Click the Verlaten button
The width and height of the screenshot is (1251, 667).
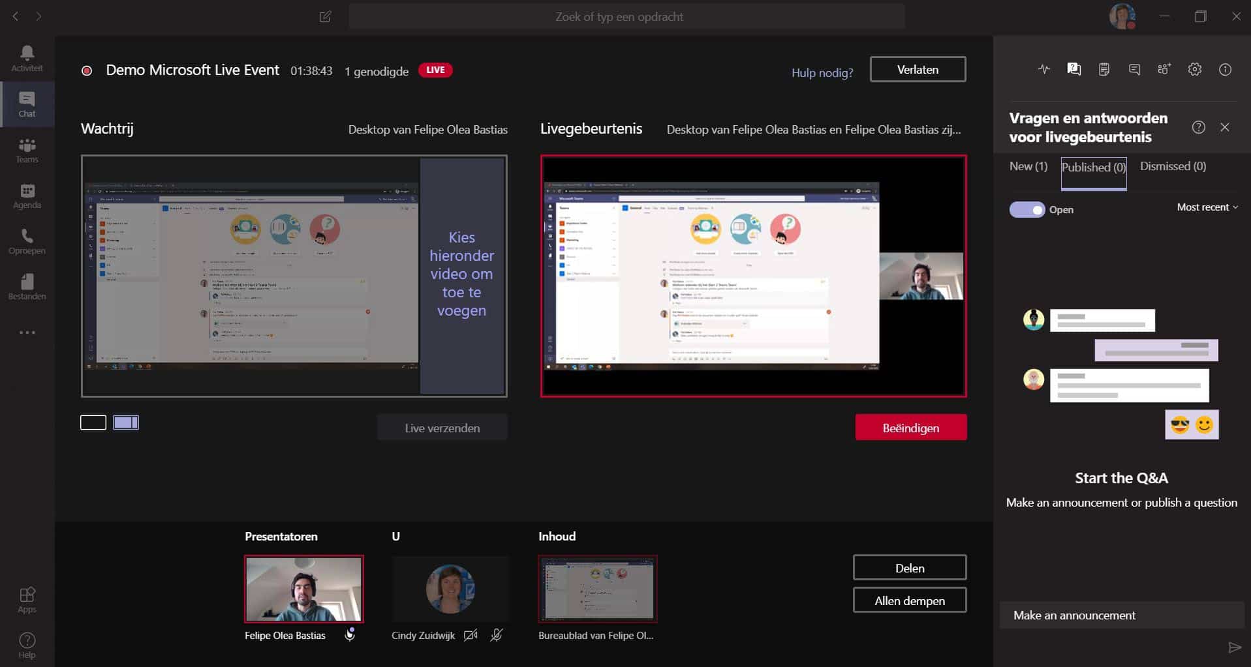(918, 69)
